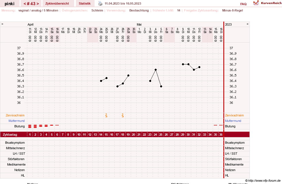The height and width of the screenshot is (184, 282).
Task: Click the Schleim estrogen sign value
Action: point(97,10)
